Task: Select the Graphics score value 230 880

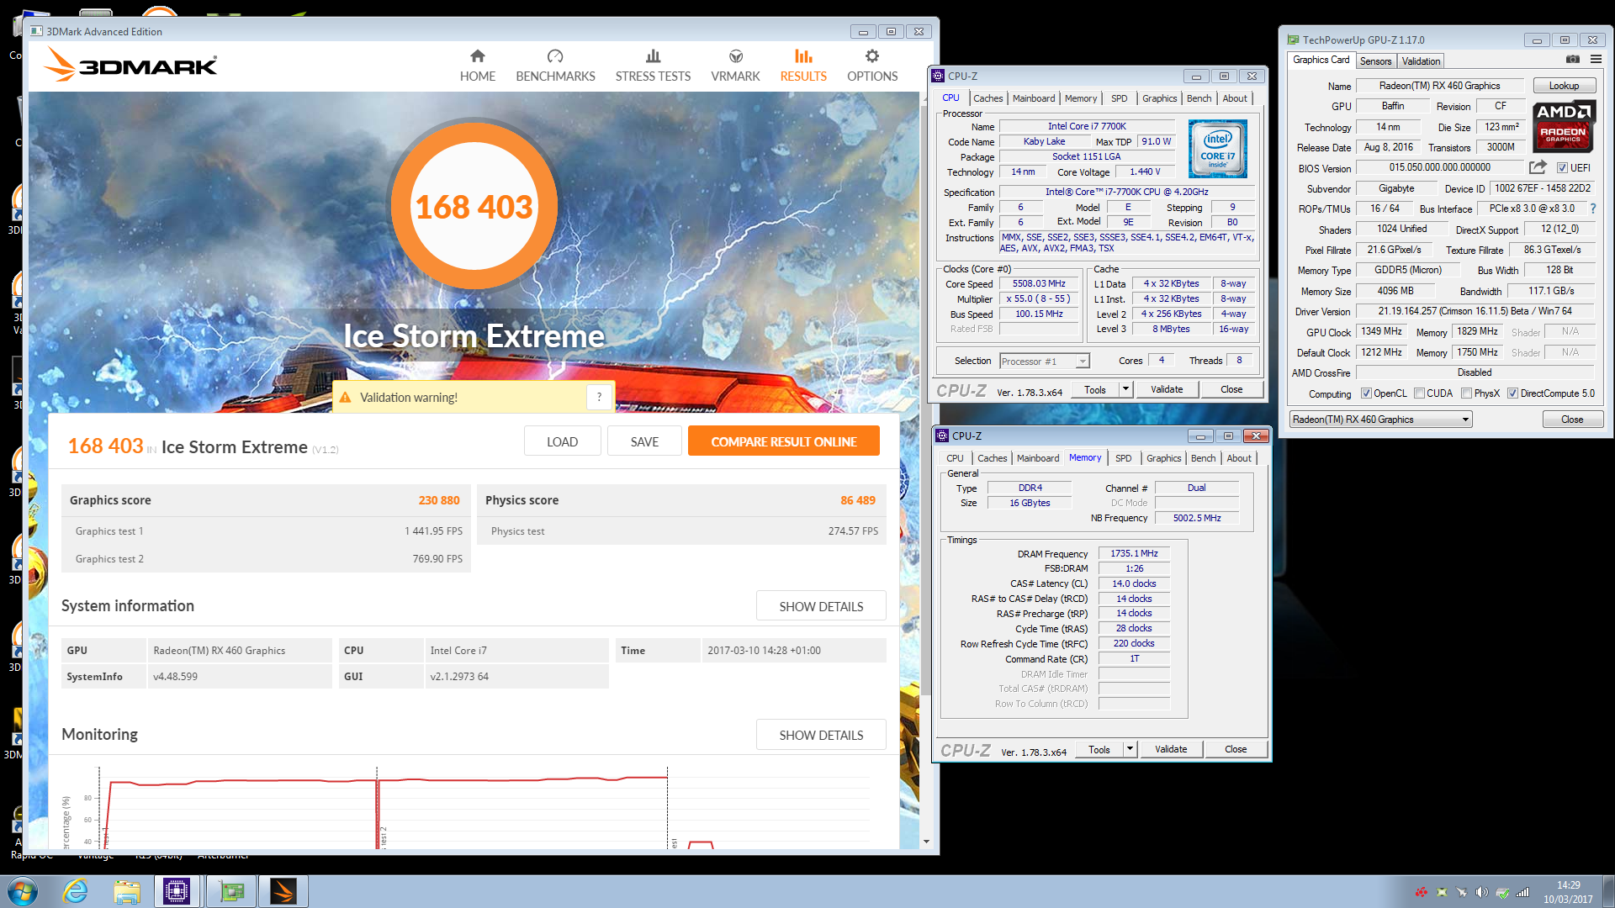Action: (439, 500)
